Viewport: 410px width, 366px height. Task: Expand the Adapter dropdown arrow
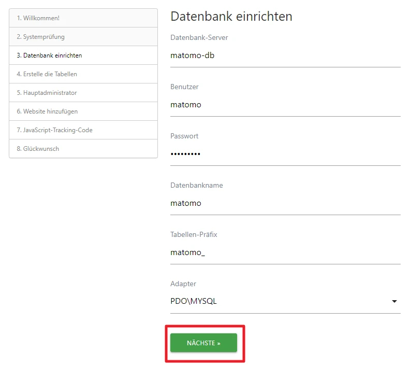(x=394, y=301)
